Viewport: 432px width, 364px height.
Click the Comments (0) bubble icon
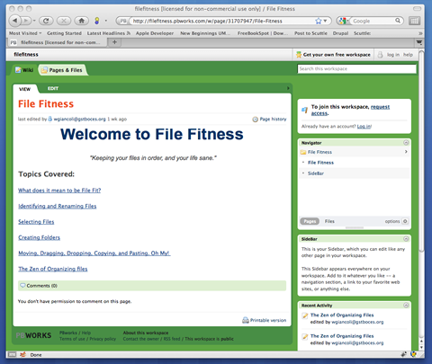[22, 286]
